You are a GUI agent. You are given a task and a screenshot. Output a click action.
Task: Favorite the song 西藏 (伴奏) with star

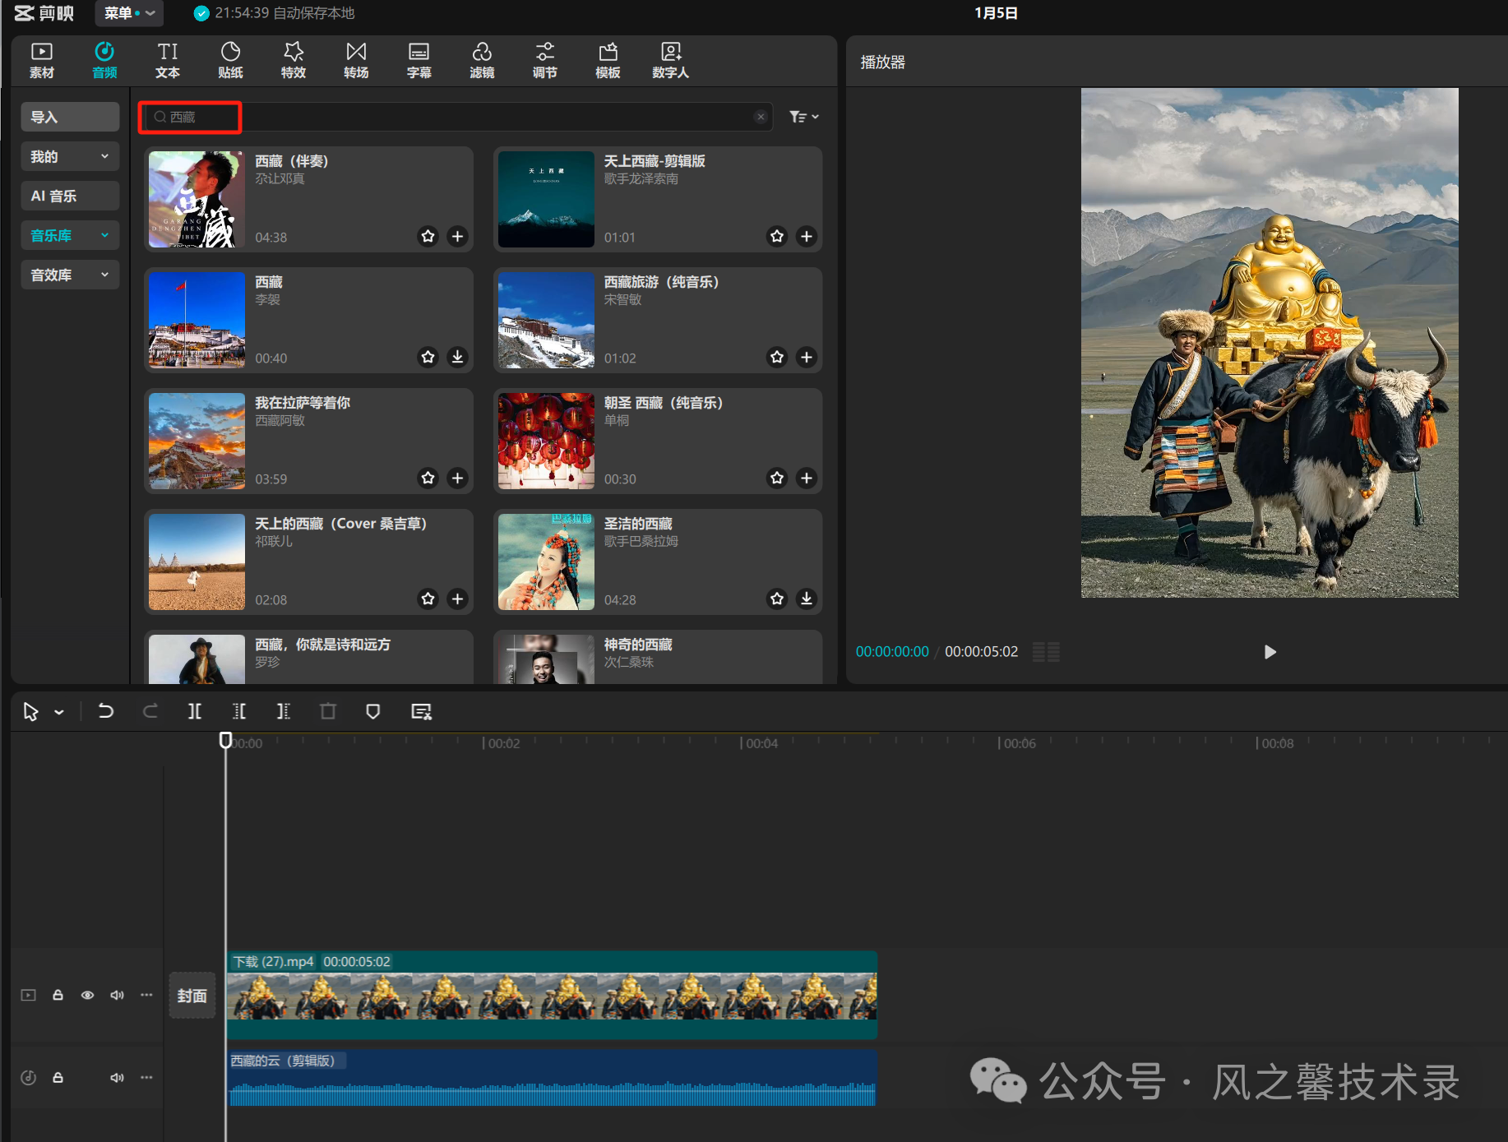(428, 237)
